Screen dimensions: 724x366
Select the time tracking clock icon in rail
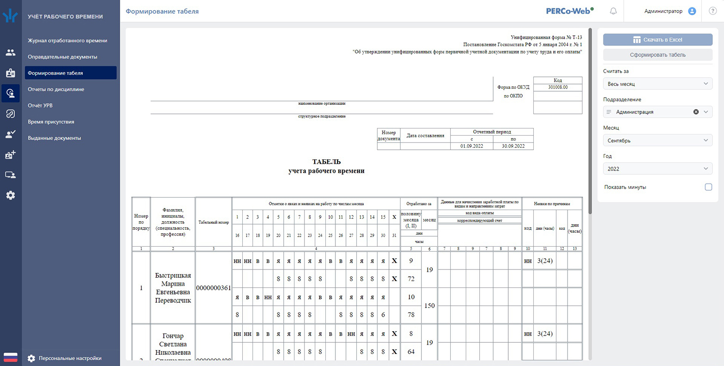coord(11,93)
